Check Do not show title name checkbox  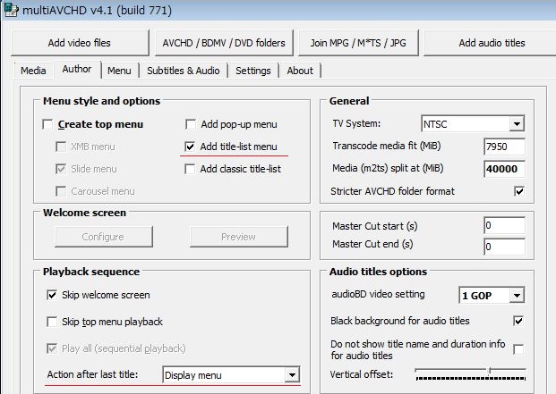[518, 349]
